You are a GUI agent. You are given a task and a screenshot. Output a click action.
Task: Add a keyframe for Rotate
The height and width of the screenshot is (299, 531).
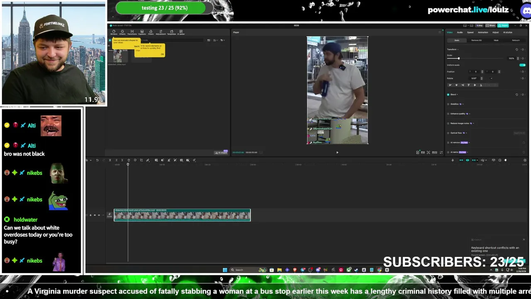[523, 78]
